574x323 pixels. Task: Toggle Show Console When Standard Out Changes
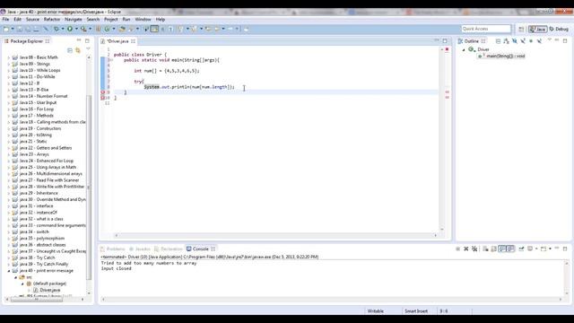point(502,249)
